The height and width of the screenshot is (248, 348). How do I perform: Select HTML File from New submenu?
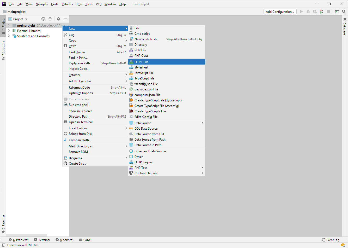(x=142, y=62)
